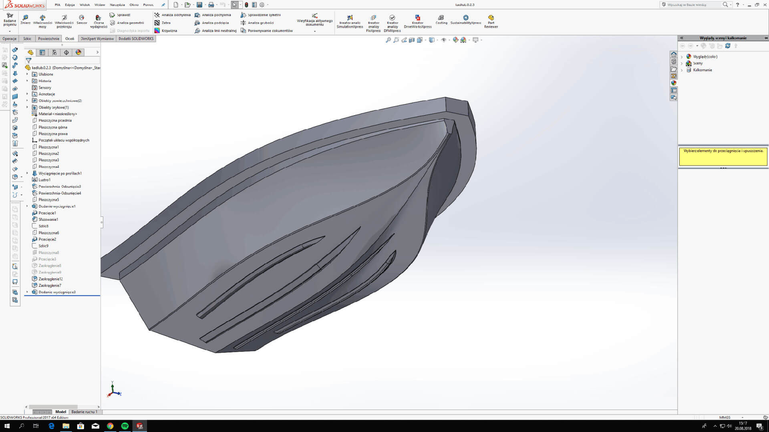The height and width of the screenshot is (432, 769).
Task: Open Właściwości przekroju tool
Action: (x=64, y=21)
